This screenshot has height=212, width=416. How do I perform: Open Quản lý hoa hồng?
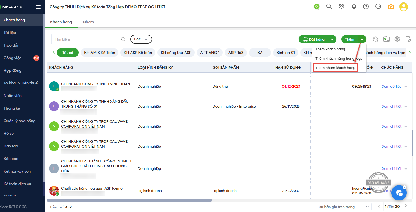22,121
